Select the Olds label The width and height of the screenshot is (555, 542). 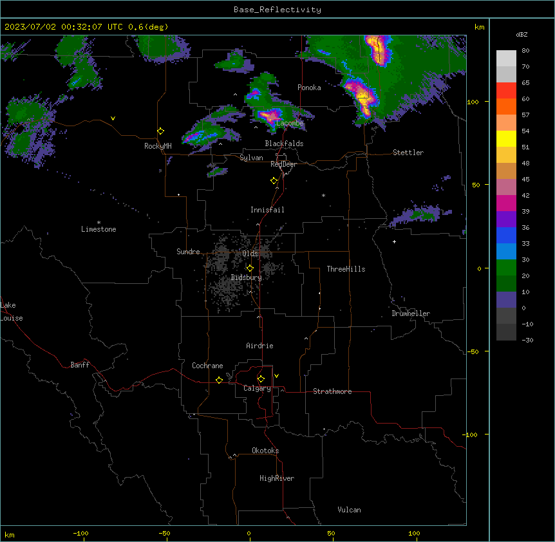[250, 254]
